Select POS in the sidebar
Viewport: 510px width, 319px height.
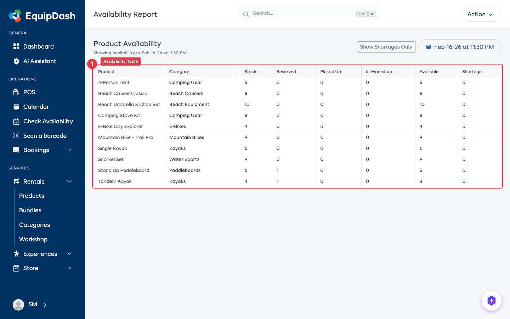[x=30, y=92]
